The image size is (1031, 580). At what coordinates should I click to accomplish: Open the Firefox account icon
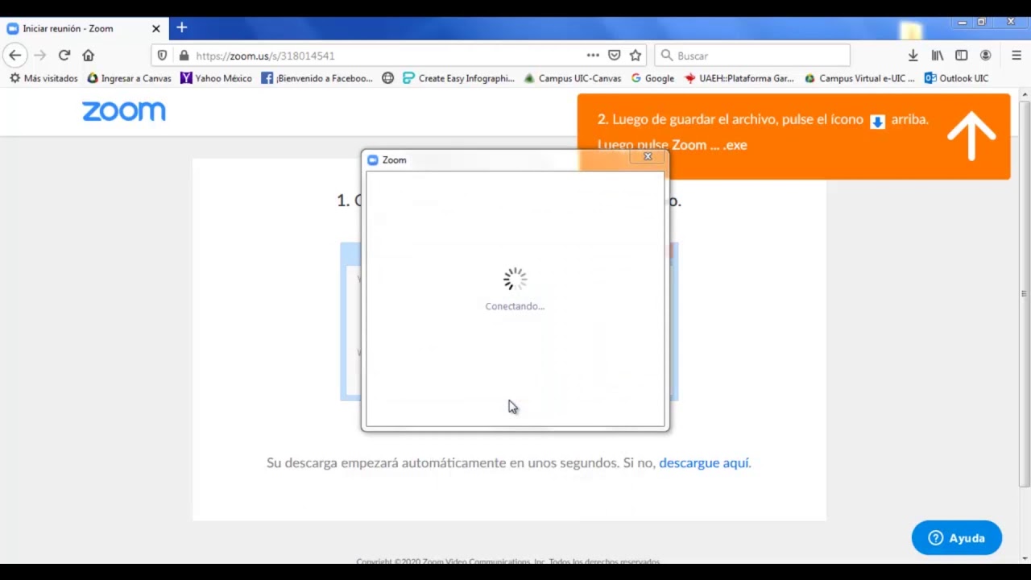(x=985, y=56)
